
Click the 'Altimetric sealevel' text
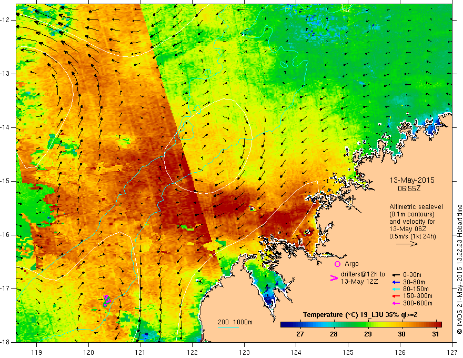(416, 207)
